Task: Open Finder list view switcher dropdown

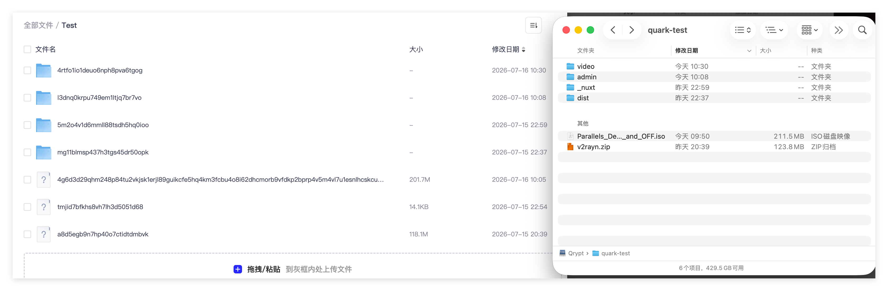Action: click(x=743, y=30)
